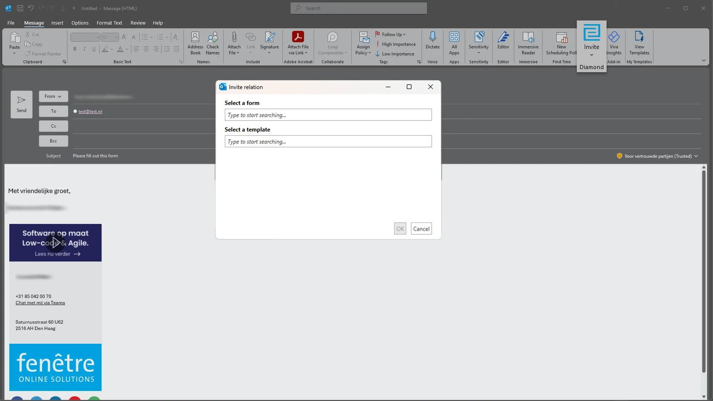Image resolution: width=713 pixels, height=401 pixels.
Task: Attach a file via Adobe Acrobat link
Action: point(298,43)
